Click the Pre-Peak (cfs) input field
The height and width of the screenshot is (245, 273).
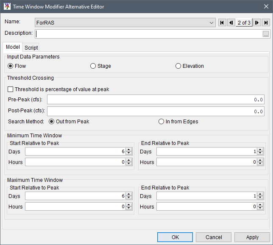point(155,100)
